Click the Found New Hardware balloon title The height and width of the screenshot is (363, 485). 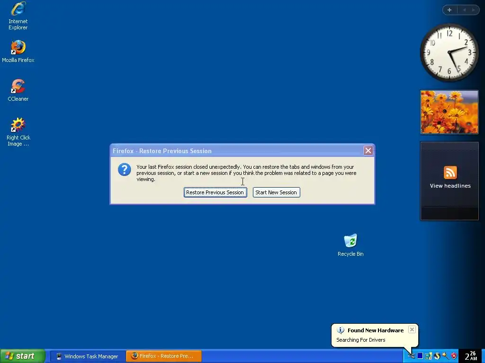376,330
